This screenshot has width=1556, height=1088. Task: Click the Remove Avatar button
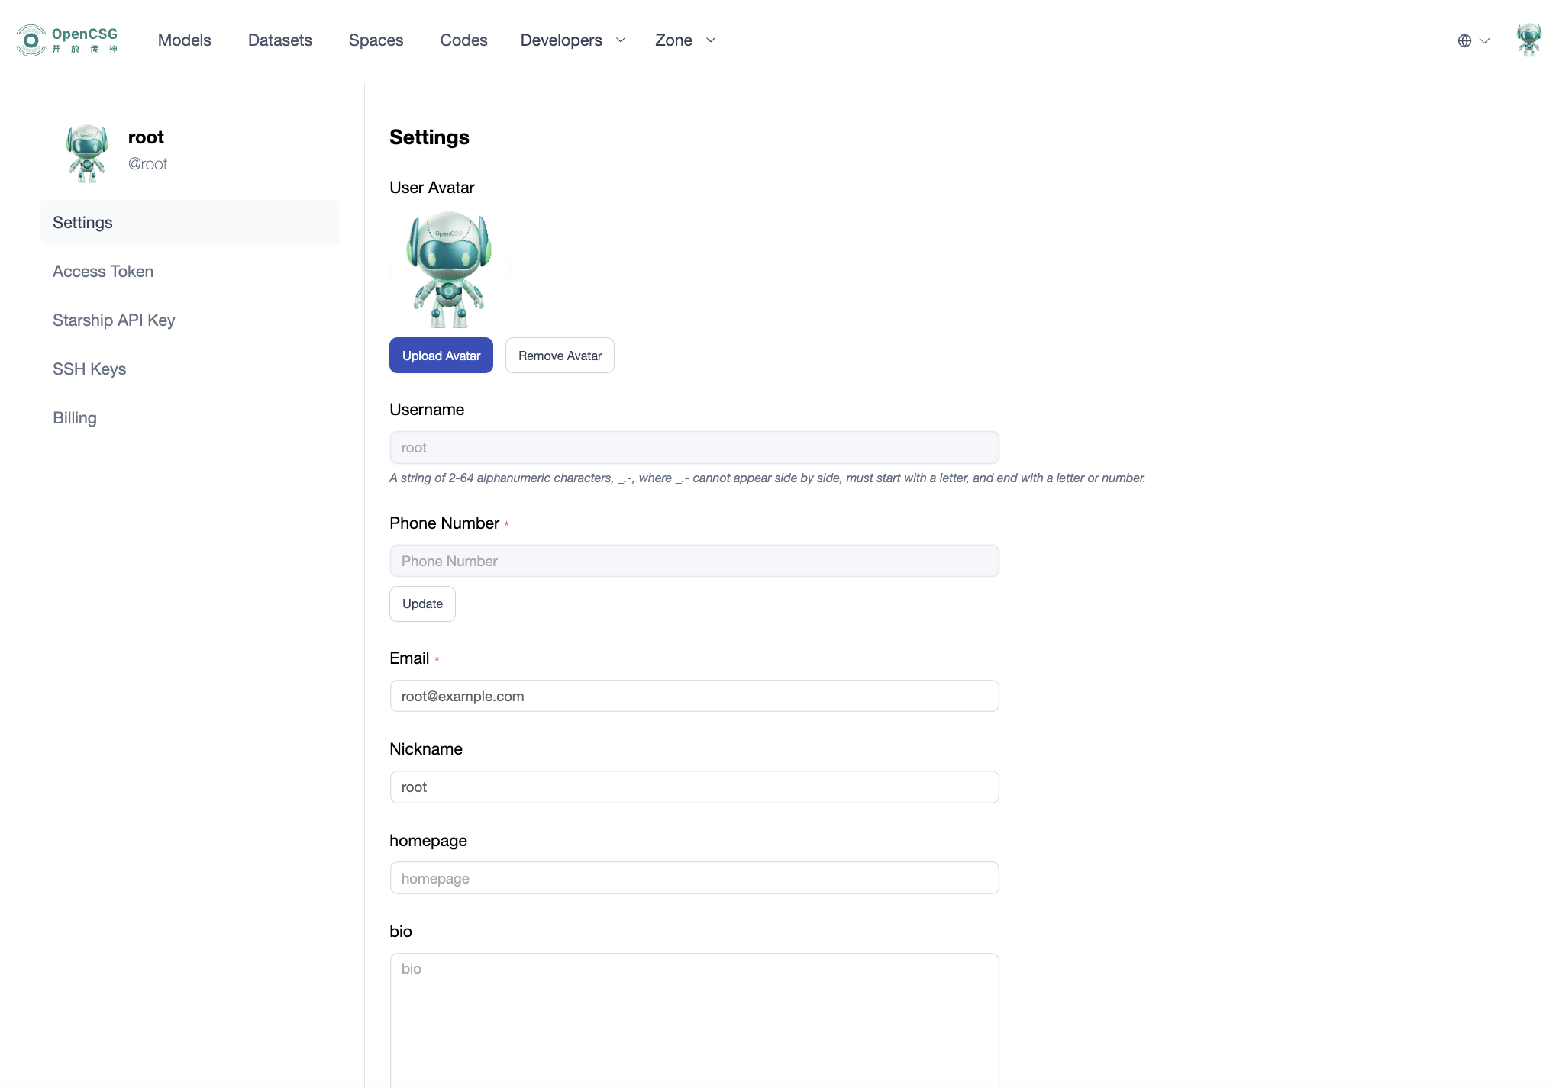click(560, 356)
